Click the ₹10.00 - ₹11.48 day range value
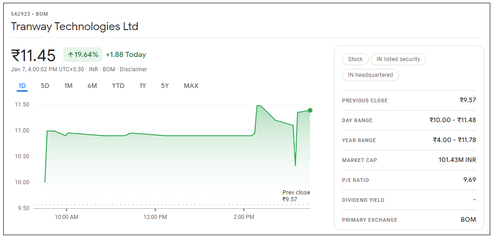 [x=452, y=120]
